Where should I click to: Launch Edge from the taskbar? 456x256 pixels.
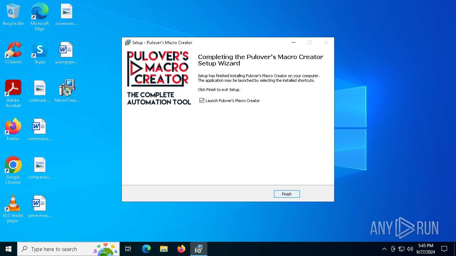point(146,249)
